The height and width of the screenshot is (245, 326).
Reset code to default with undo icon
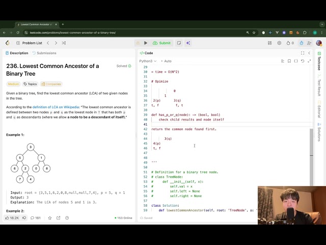303,61
